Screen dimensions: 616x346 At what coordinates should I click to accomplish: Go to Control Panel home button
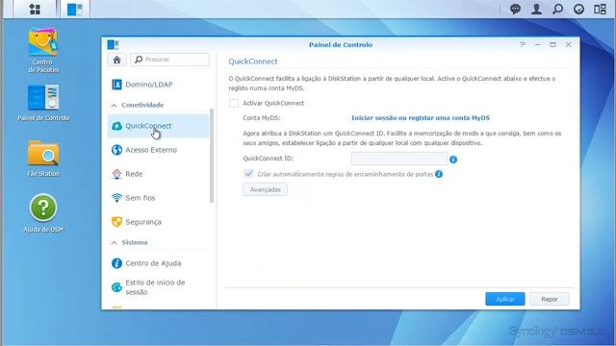click(116, 60)
